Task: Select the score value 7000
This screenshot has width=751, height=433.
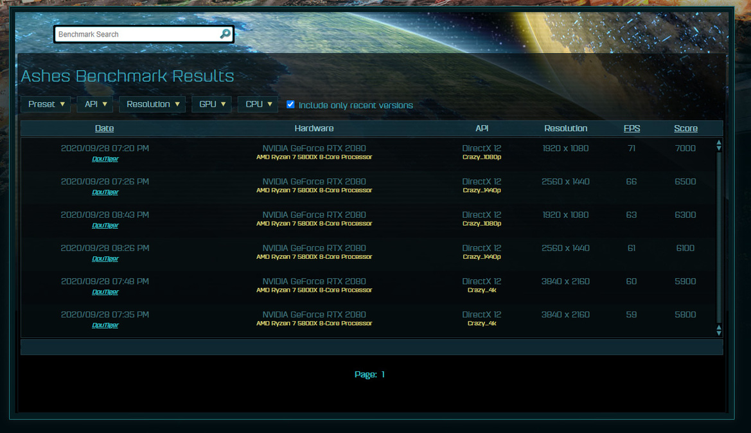Action: coord(685,148)
